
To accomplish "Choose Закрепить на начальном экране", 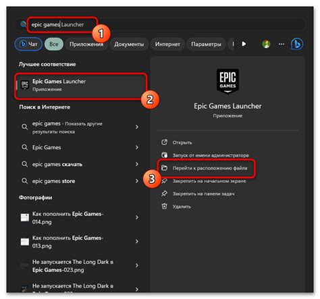I will [x=209, y=181].
